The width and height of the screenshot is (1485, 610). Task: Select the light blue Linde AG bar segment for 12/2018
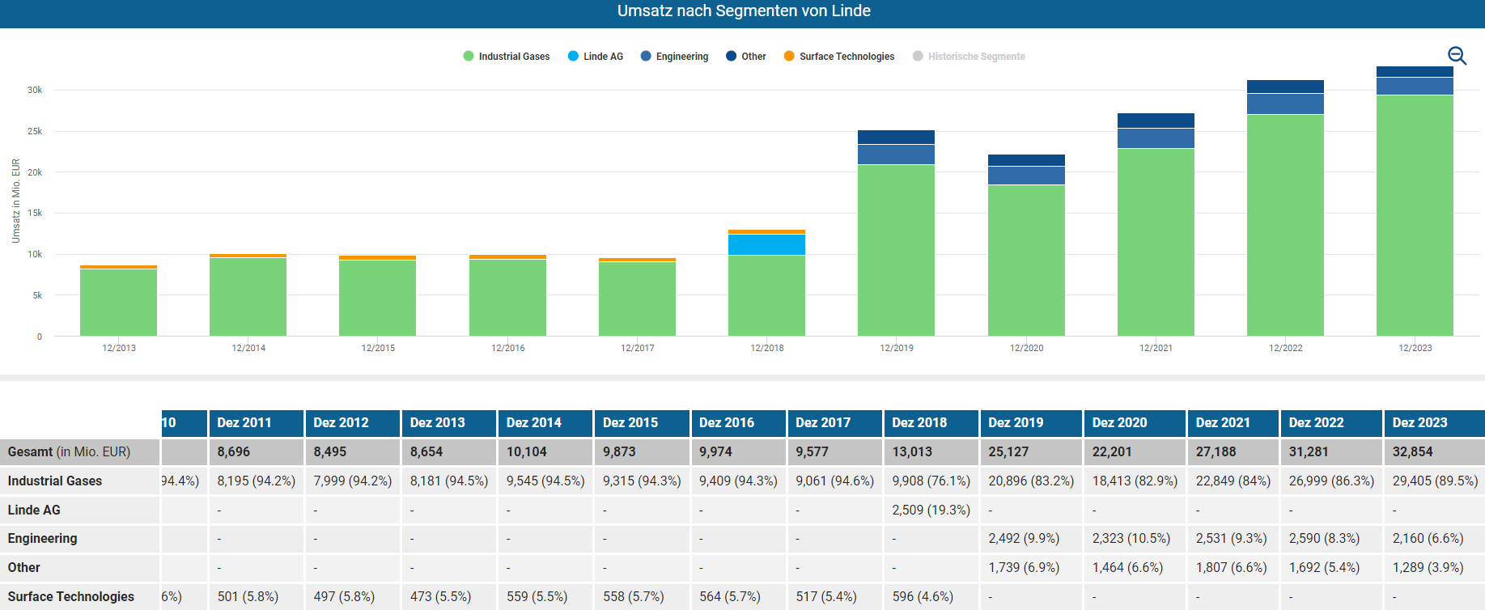[766, 244]
